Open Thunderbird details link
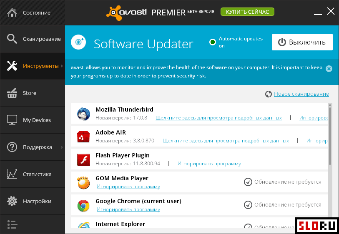Viewport: 339px width, 234px height. [x=218, y=118]
